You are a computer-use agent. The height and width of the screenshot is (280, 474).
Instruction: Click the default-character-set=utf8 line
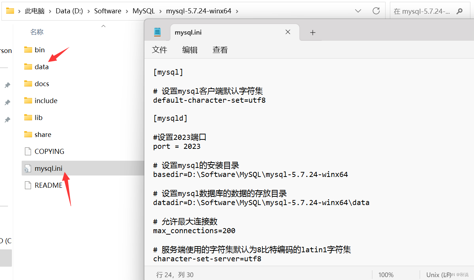coord(209,100)
